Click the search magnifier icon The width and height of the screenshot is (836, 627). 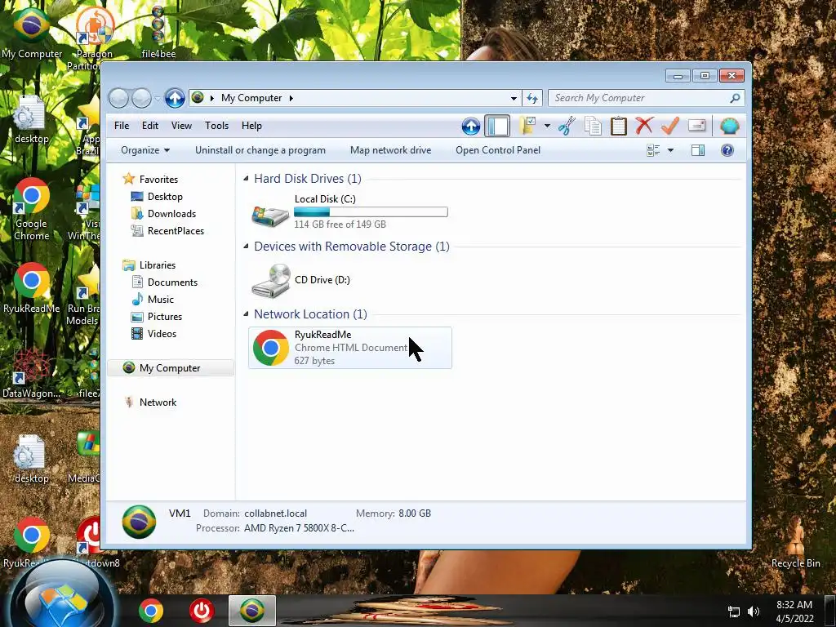point(735,98)
